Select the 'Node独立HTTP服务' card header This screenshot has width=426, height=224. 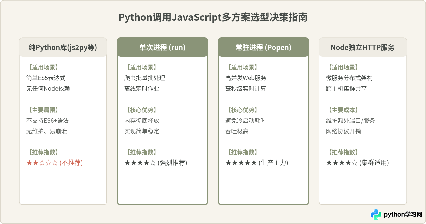pos(363,47)
